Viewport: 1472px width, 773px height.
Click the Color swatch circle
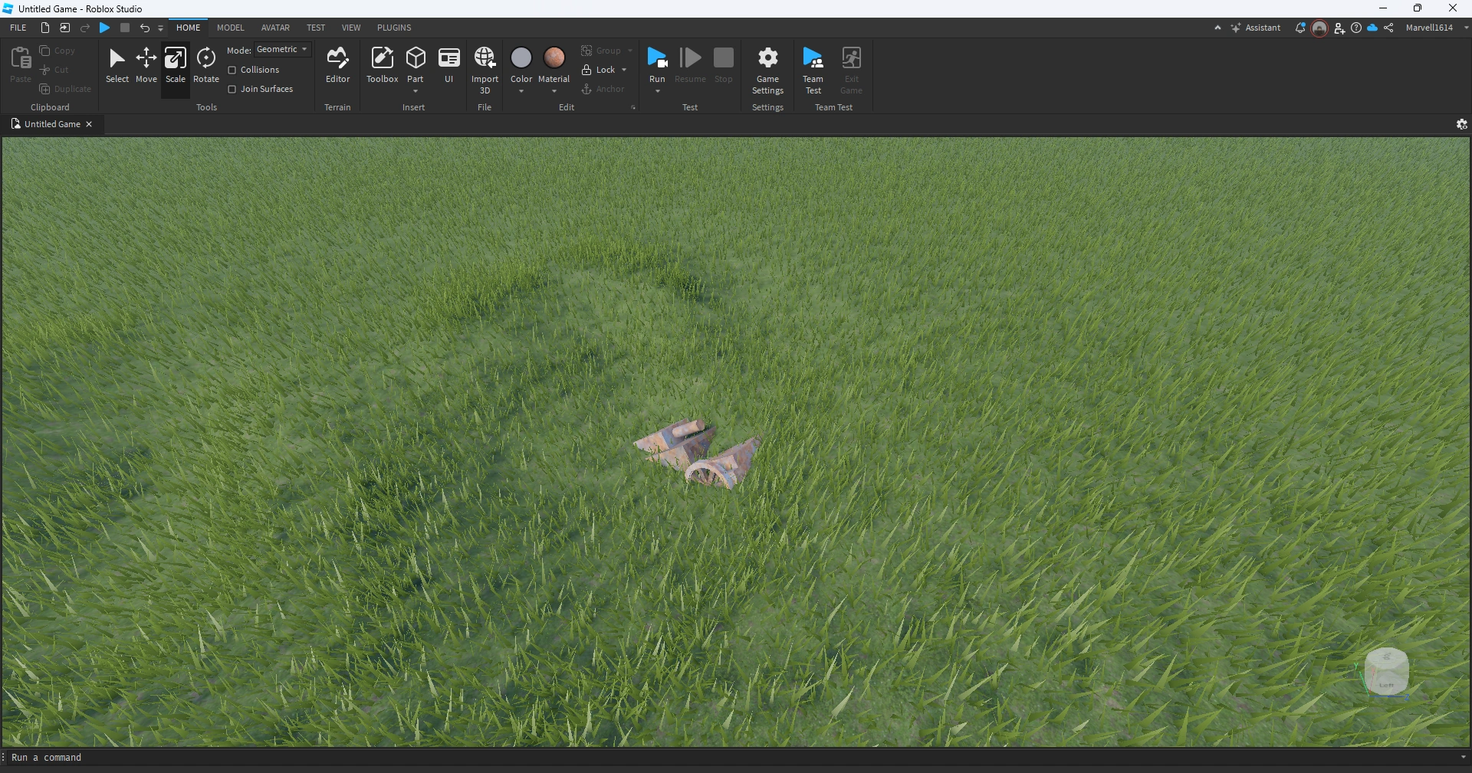click(x=521, y=57)
